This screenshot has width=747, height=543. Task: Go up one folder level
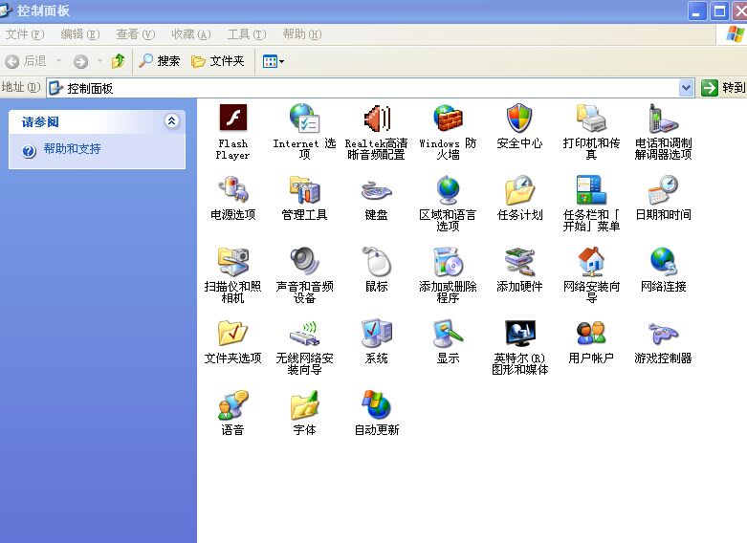click(x=119, y=61)
